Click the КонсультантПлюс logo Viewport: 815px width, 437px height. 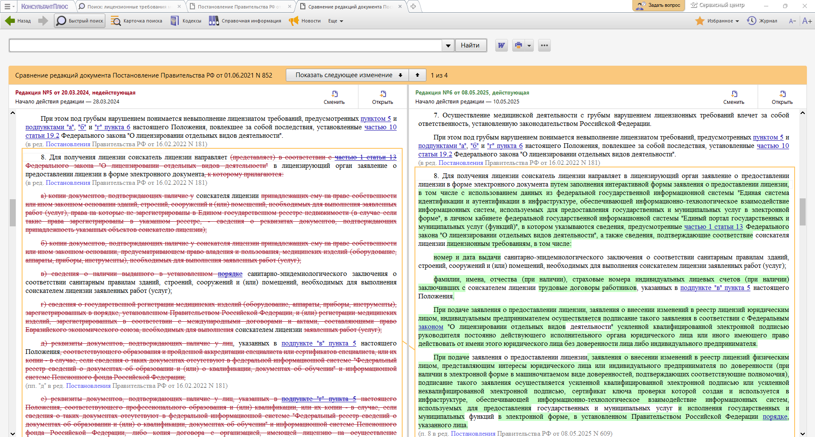[x=45, y=6]
